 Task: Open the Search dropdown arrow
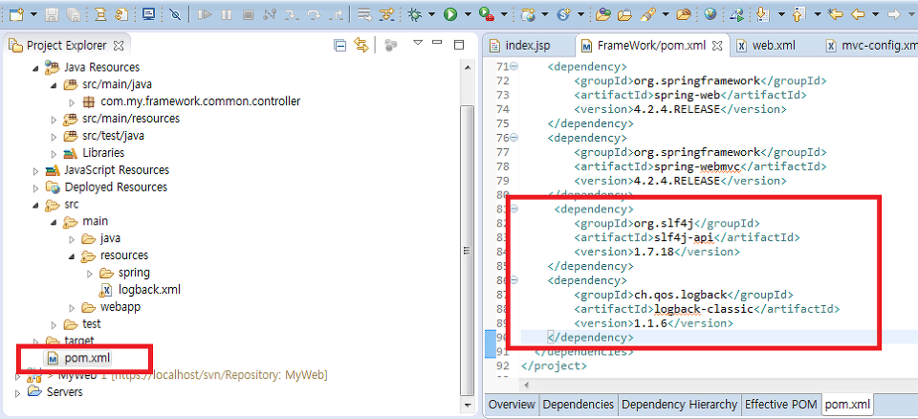click(x=667, y=14)
